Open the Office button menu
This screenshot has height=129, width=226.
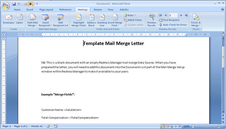coord(6,6)
